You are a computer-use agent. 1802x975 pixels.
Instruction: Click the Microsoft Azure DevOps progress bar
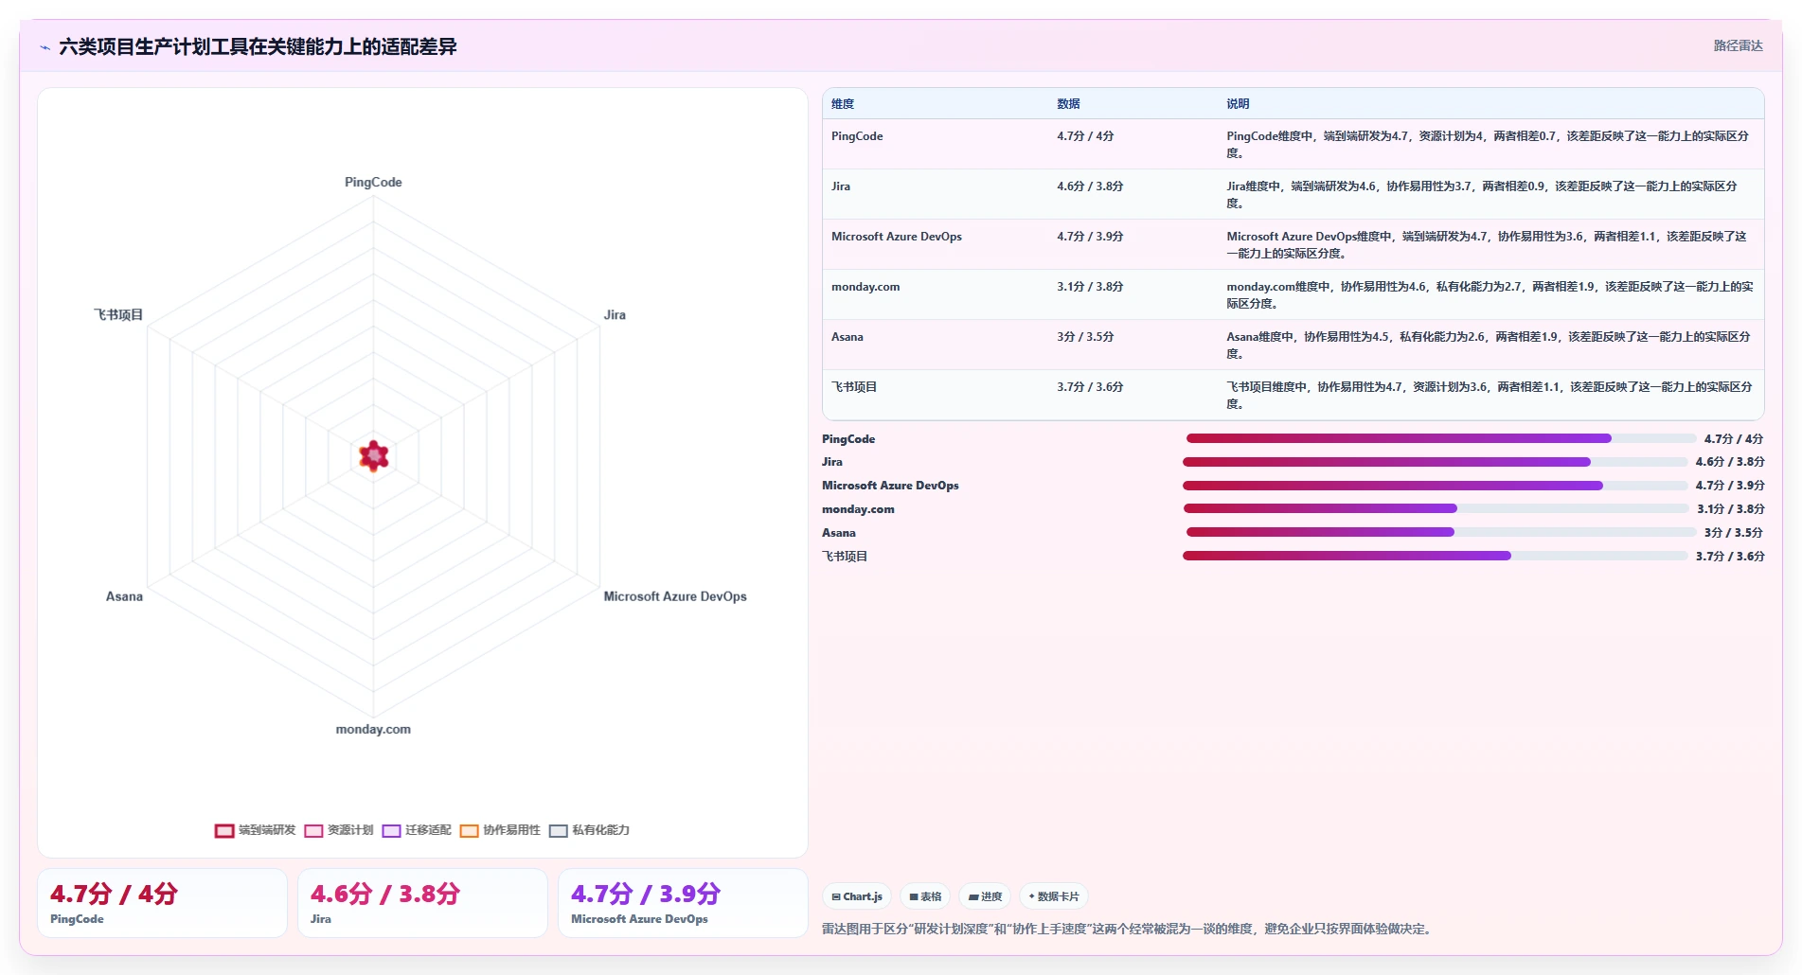point(1435,486)
